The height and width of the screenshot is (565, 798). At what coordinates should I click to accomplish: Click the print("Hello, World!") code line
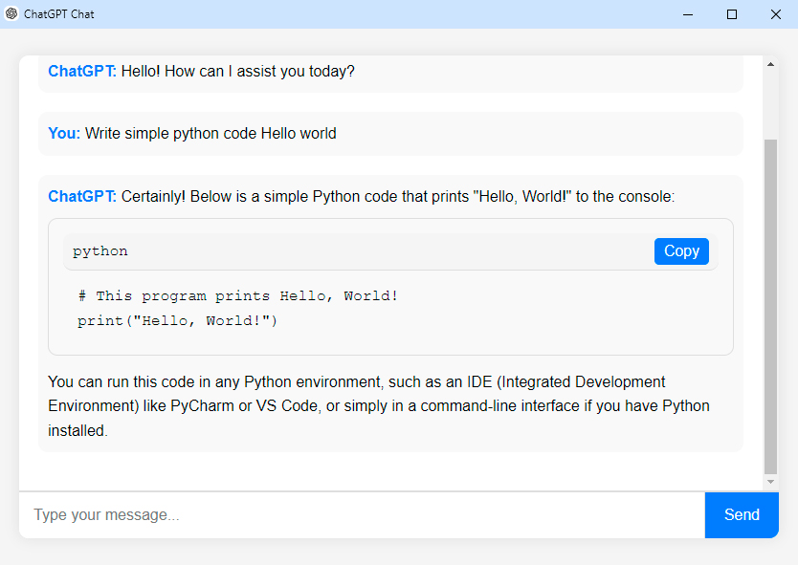tap(177, 321)
